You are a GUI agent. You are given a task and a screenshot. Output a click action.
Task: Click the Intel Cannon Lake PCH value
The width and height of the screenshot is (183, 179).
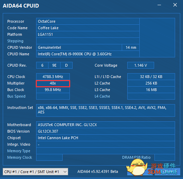(x=106, y=138)
